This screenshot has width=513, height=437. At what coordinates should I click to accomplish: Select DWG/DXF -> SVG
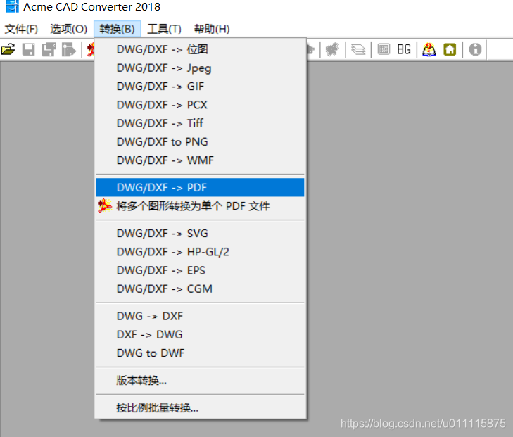[x=200, y=233]
